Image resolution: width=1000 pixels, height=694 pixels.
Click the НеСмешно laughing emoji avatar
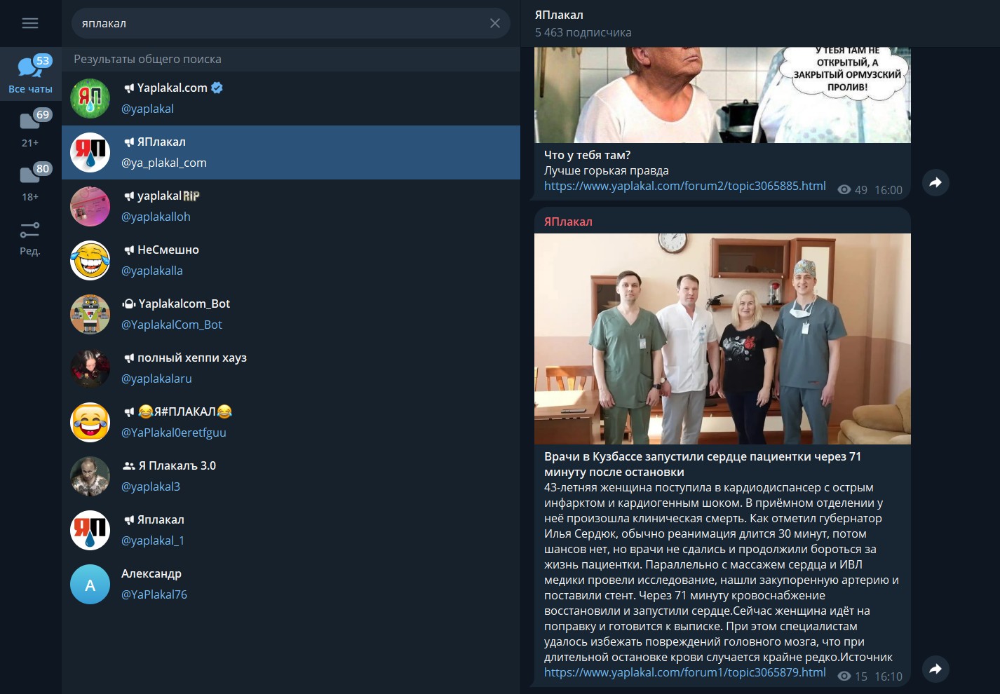click(90, 260)
